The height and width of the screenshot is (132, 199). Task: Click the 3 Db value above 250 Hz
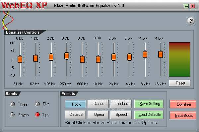[x=65, y=38]
